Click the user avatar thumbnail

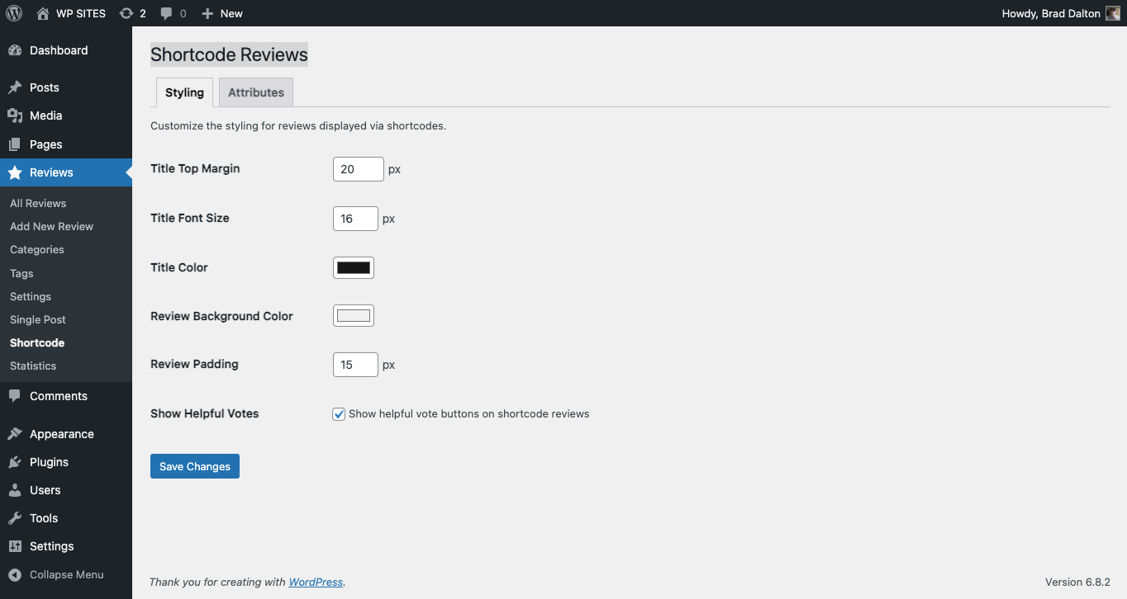[x=1112, y=13]
